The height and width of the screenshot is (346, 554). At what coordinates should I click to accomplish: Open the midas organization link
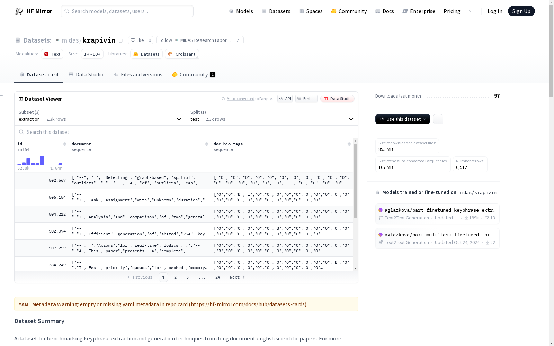[70, 40]
